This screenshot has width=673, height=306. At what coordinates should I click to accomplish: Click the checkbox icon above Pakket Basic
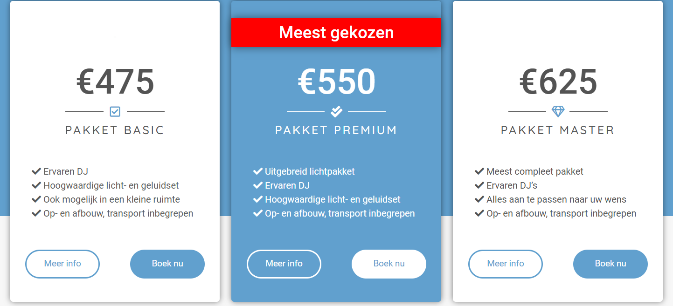(x=115, y=112)
